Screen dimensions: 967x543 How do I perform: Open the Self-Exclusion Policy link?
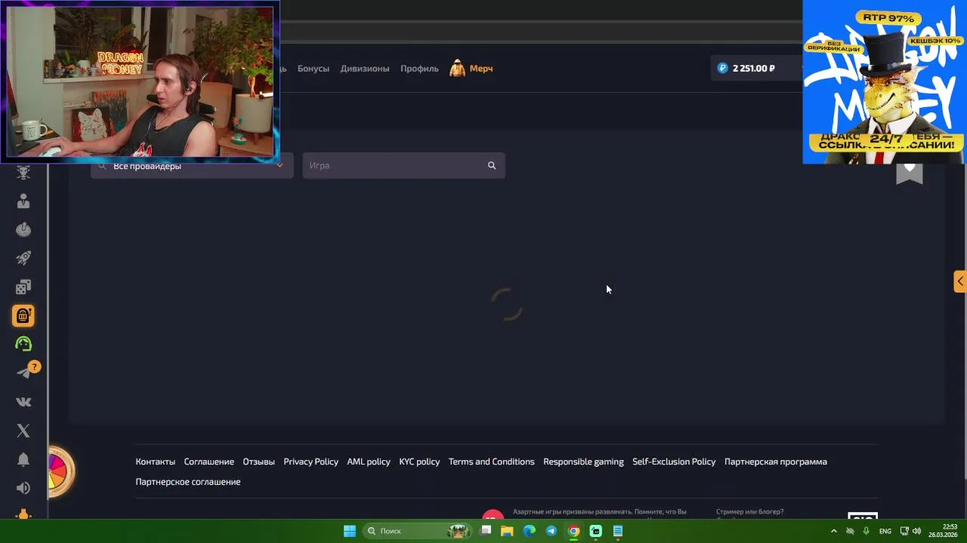pyautogui.click(x=674, y=462)
